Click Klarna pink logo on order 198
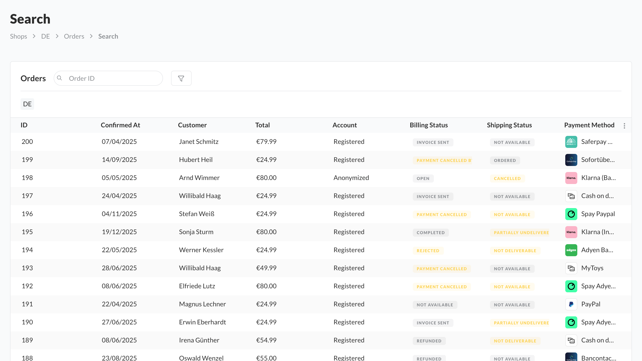This screenshot has width=642, height=361. click(x=571, y=178)
